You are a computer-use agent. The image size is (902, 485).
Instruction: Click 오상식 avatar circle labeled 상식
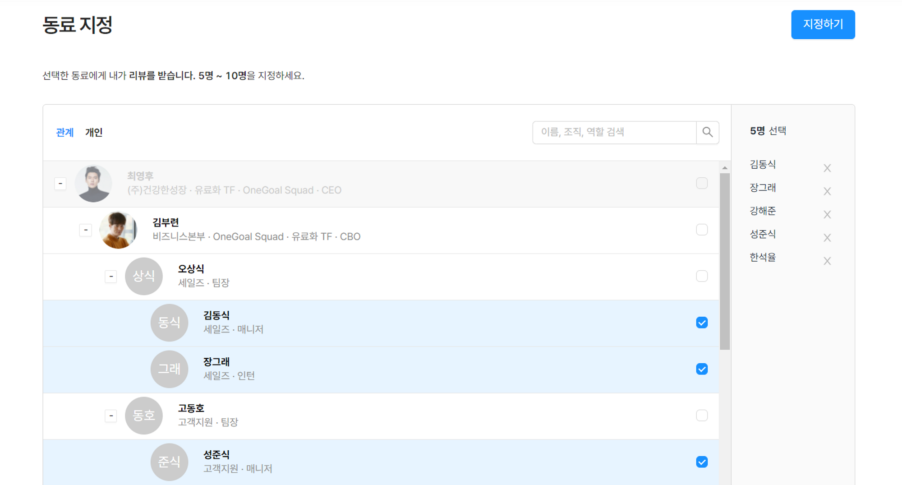144,276
